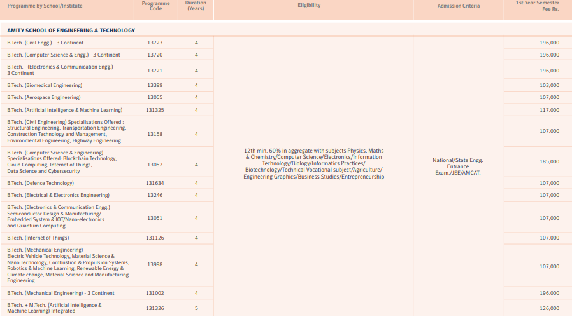Click programme code 13158

click(x=155, y=134)
